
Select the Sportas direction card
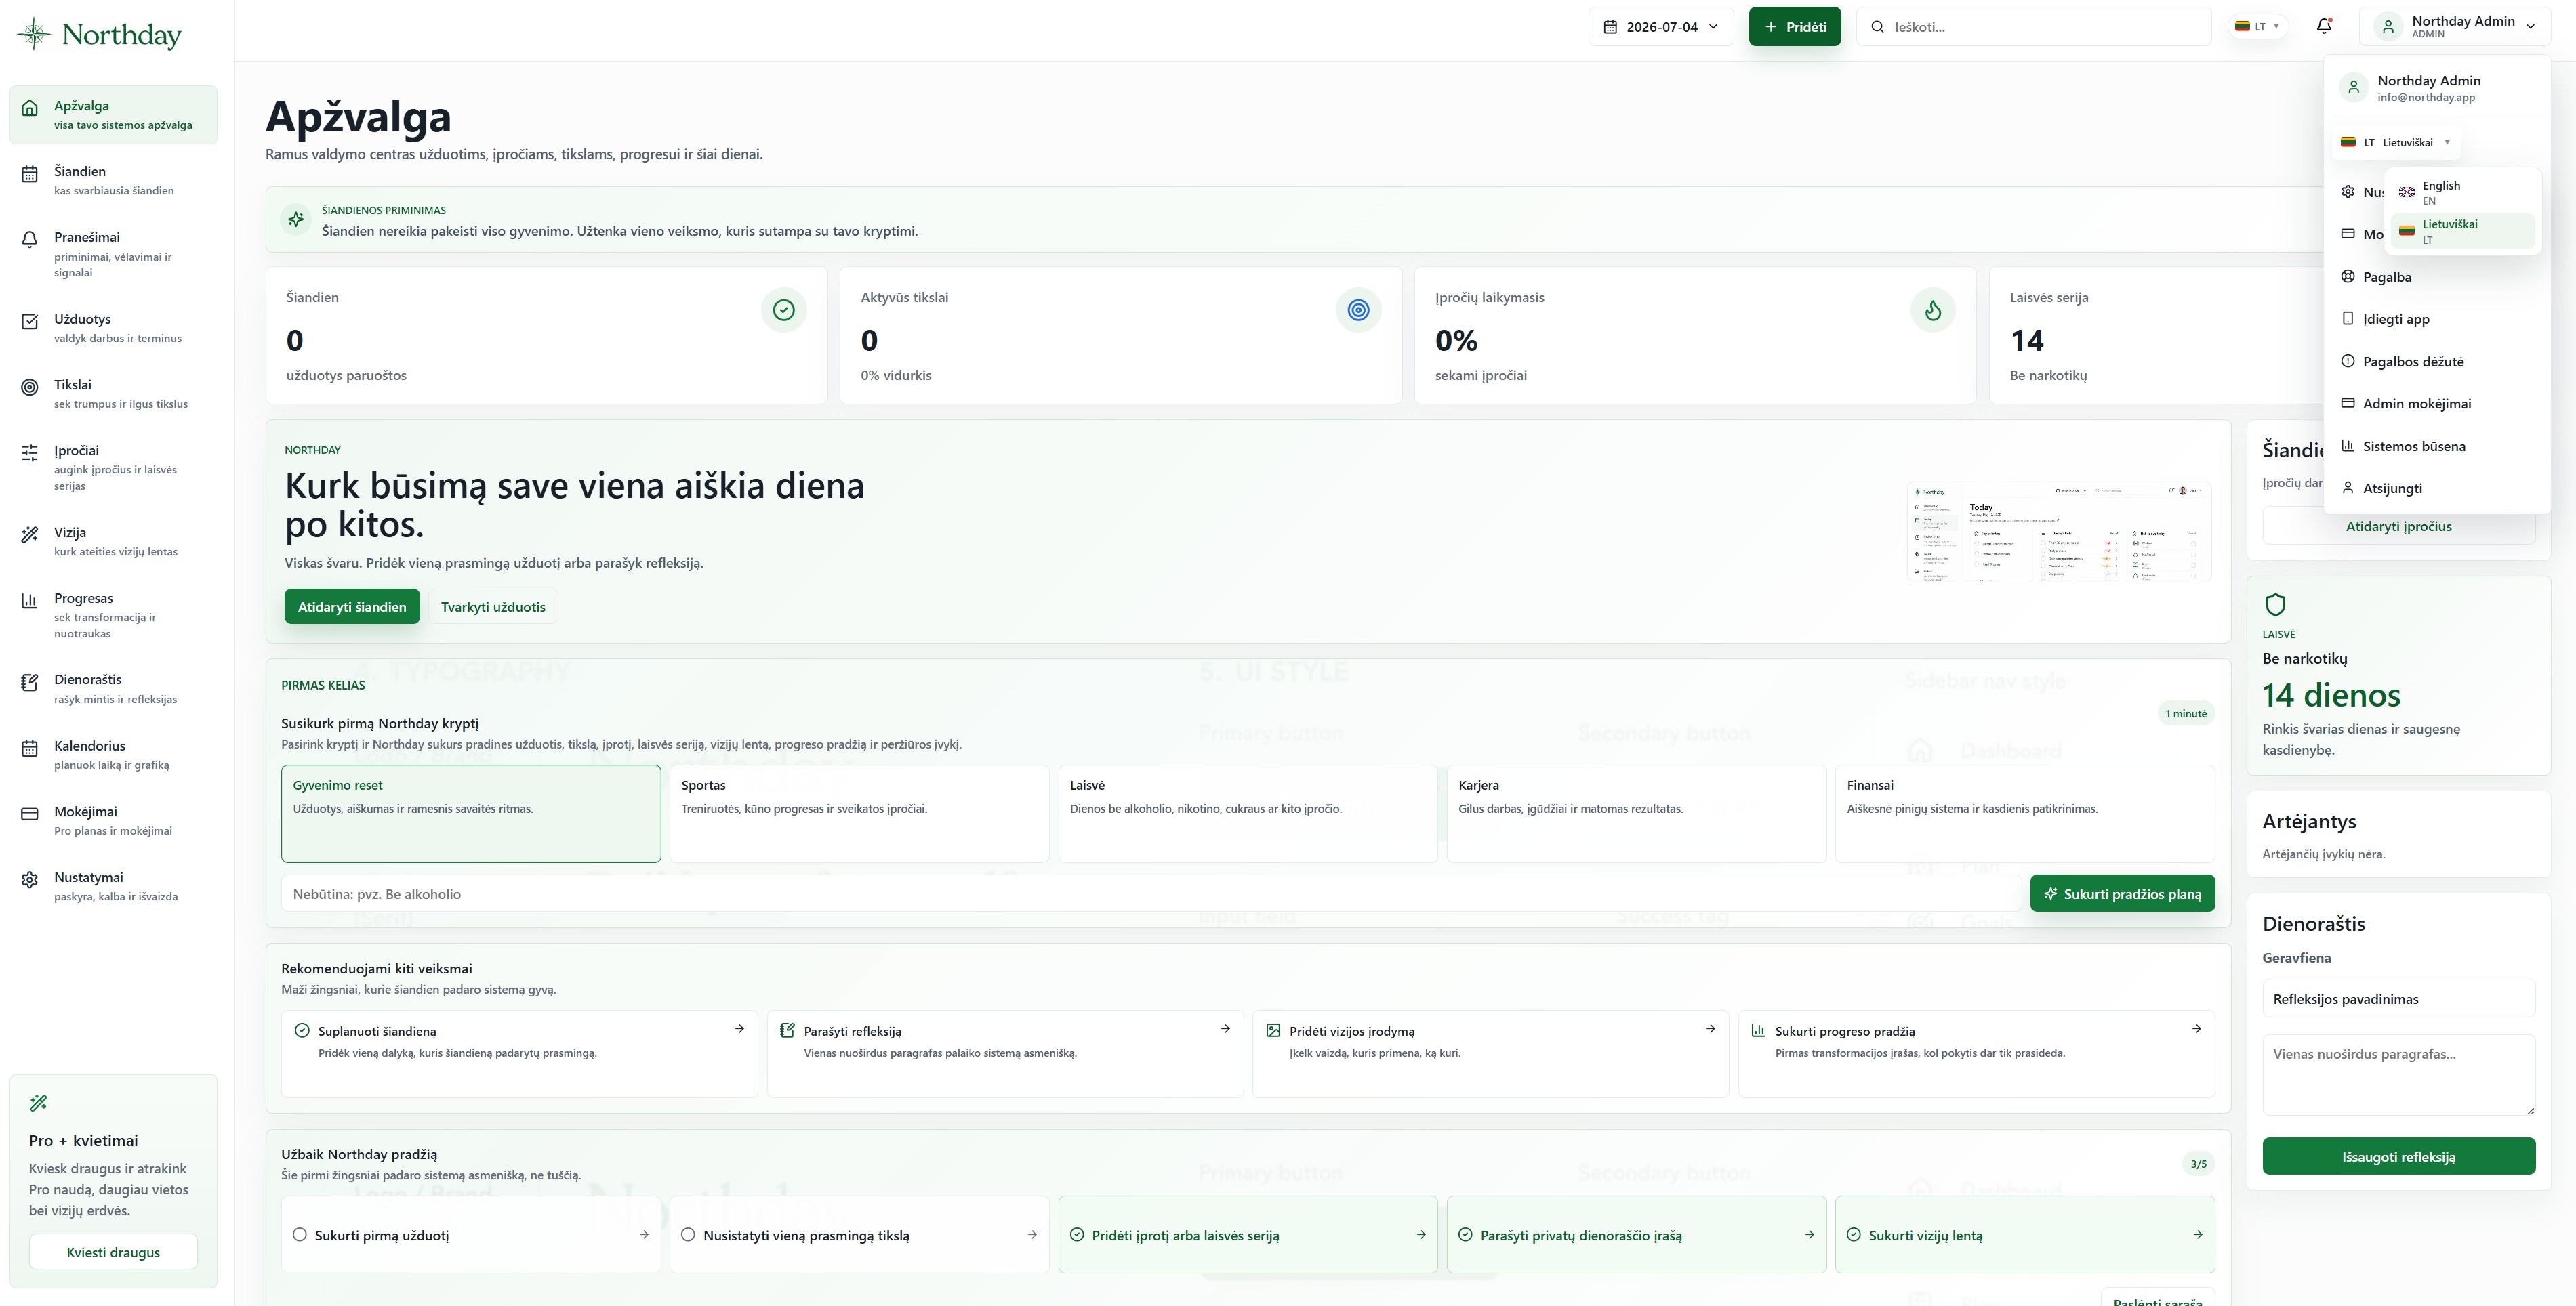[x=859, y=814]
